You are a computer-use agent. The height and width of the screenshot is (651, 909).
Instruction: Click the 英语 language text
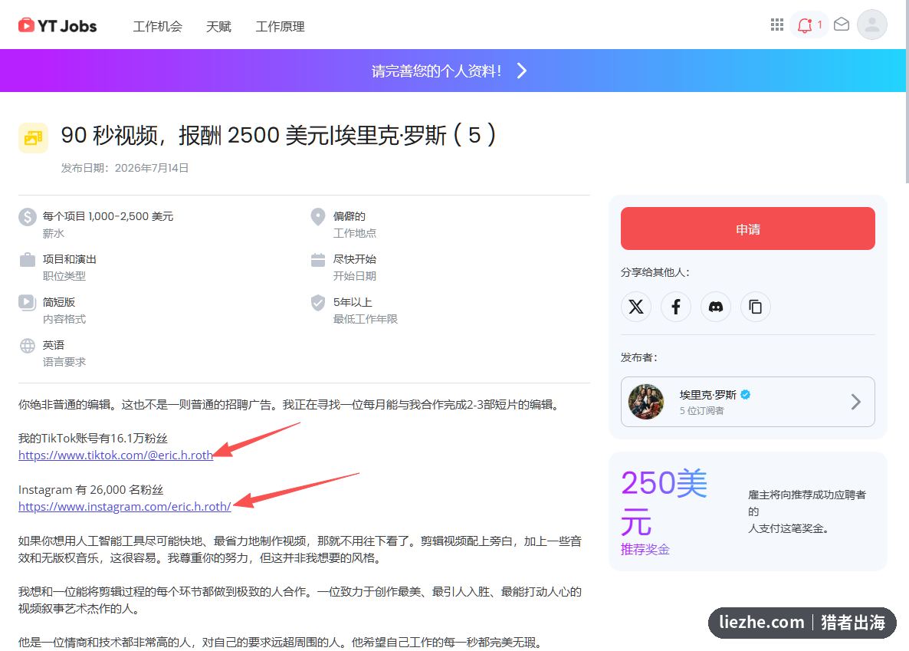tap(54, 344)
